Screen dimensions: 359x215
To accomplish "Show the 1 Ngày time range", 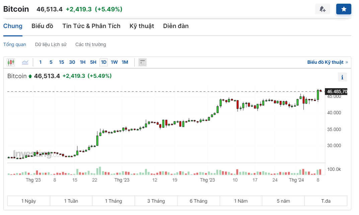I will (x=28, y=201).
